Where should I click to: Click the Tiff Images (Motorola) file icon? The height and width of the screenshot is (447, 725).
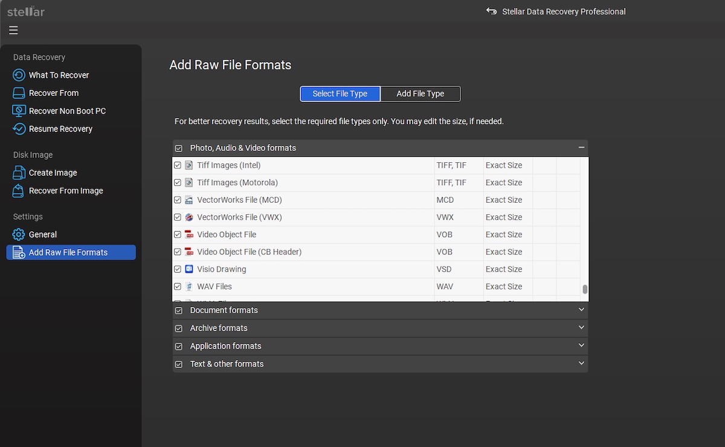(189, 183)
